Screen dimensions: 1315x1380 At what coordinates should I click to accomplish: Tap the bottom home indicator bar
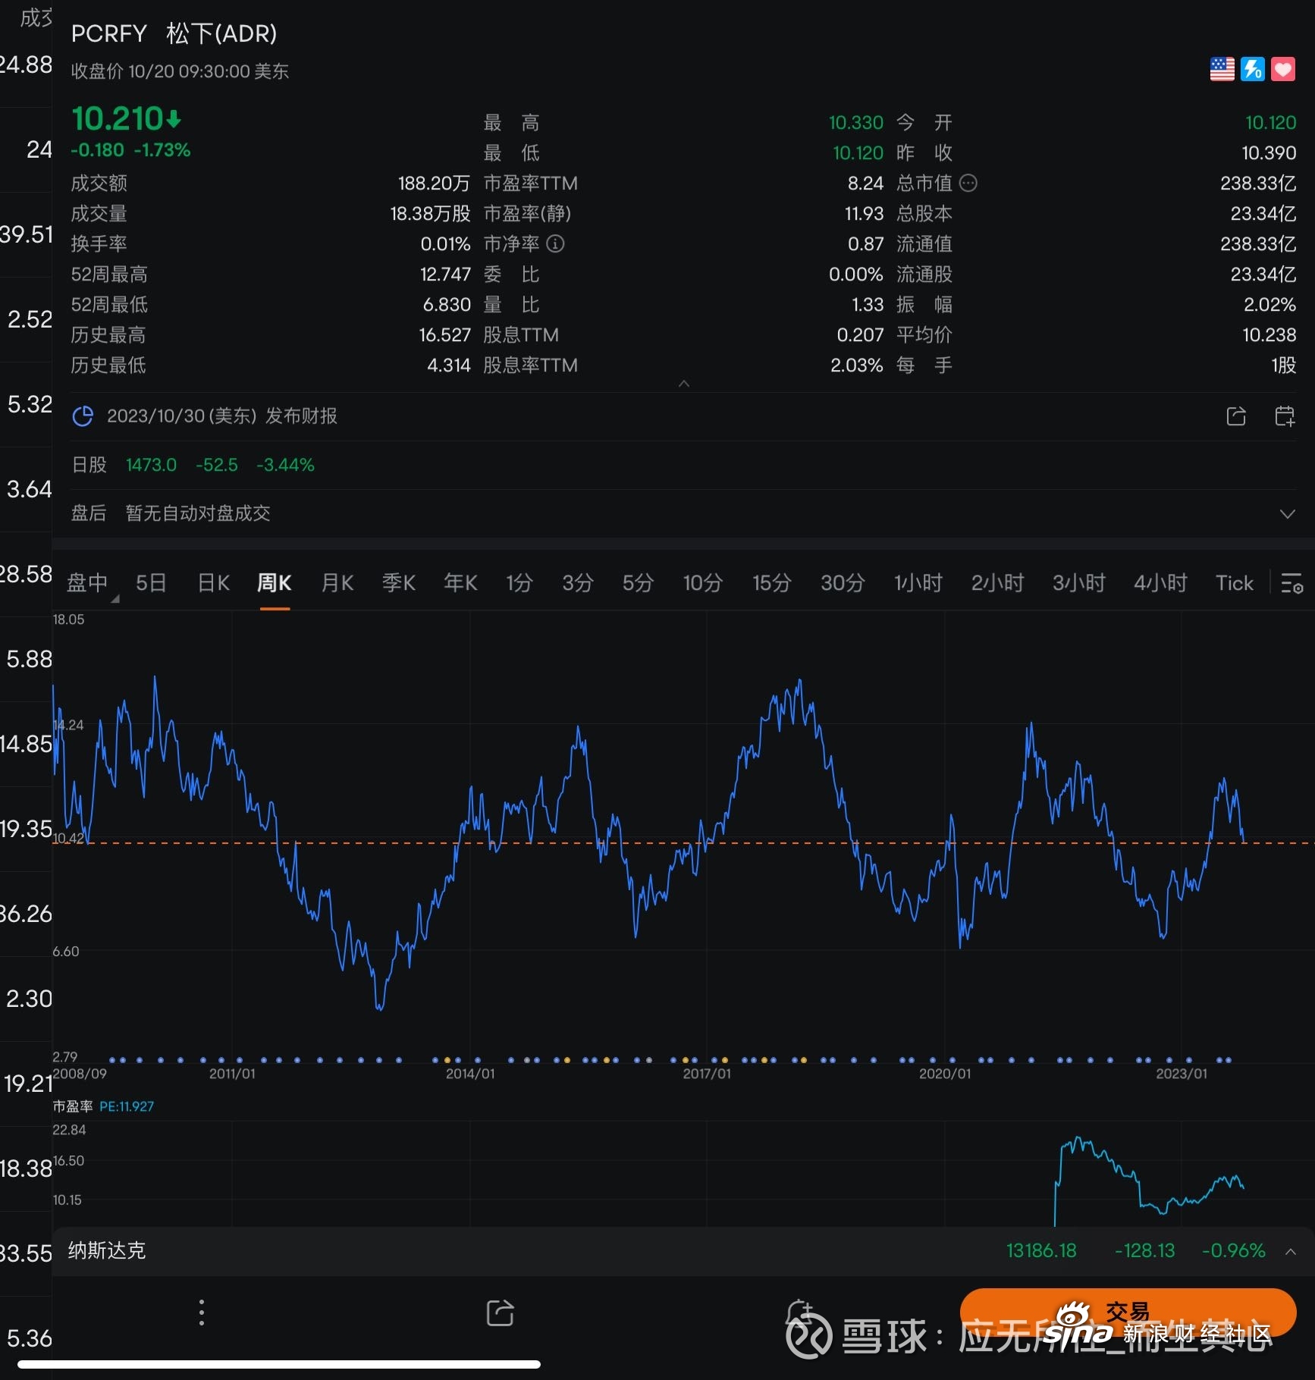pos(279,1364)
